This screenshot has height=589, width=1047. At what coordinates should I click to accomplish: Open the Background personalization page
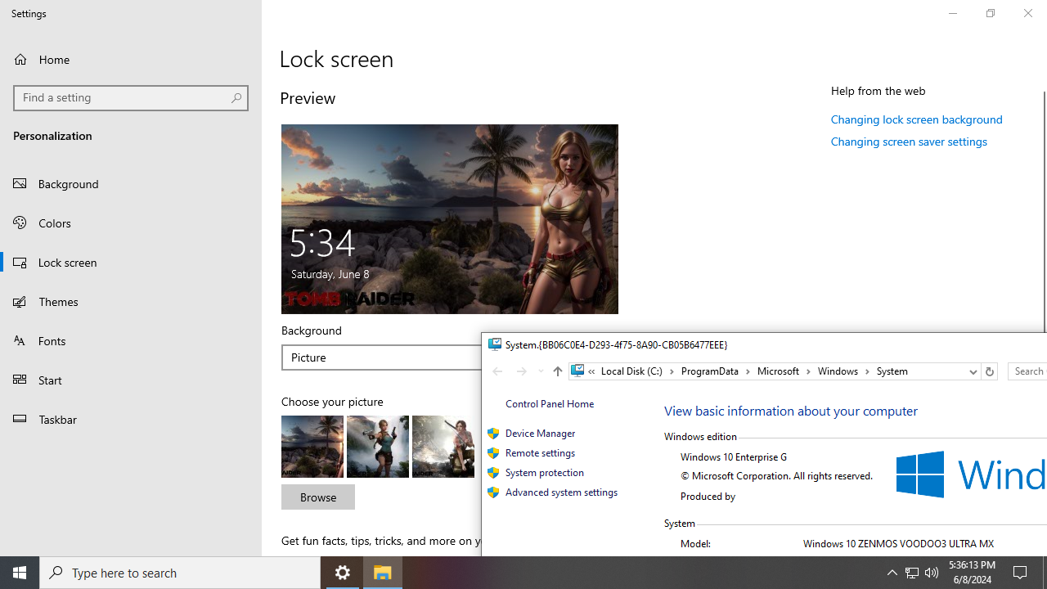[x=131, y=183]
